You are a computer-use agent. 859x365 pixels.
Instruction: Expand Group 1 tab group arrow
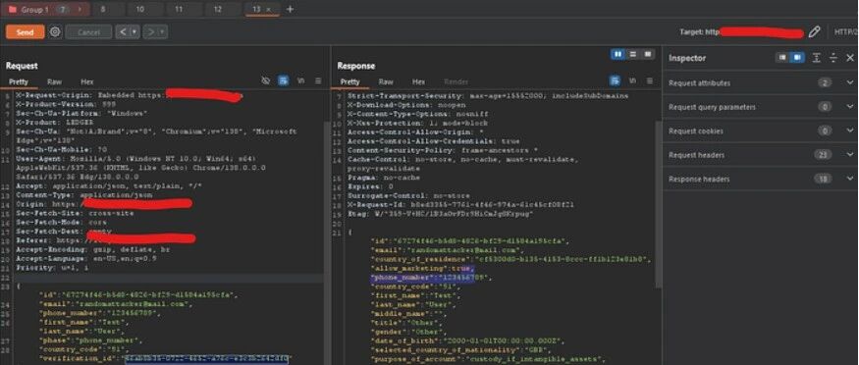[80, 9]
